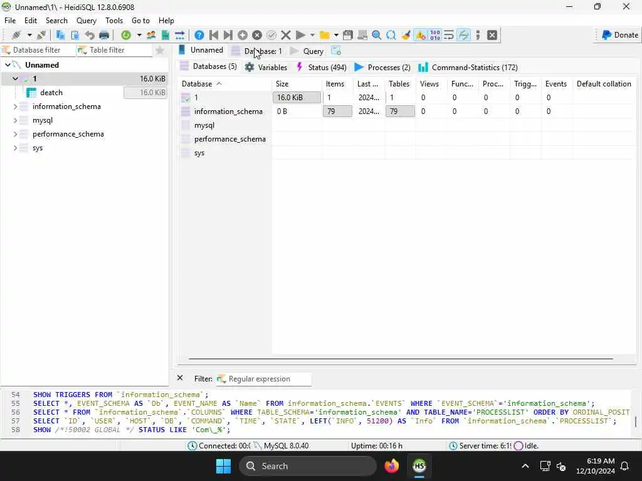Open session manager dropdown arrow next to plug

point(29,35)
